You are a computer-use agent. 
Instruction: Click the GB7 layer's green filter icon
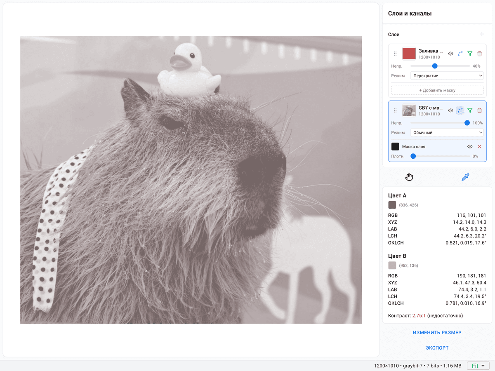point(470,110)
